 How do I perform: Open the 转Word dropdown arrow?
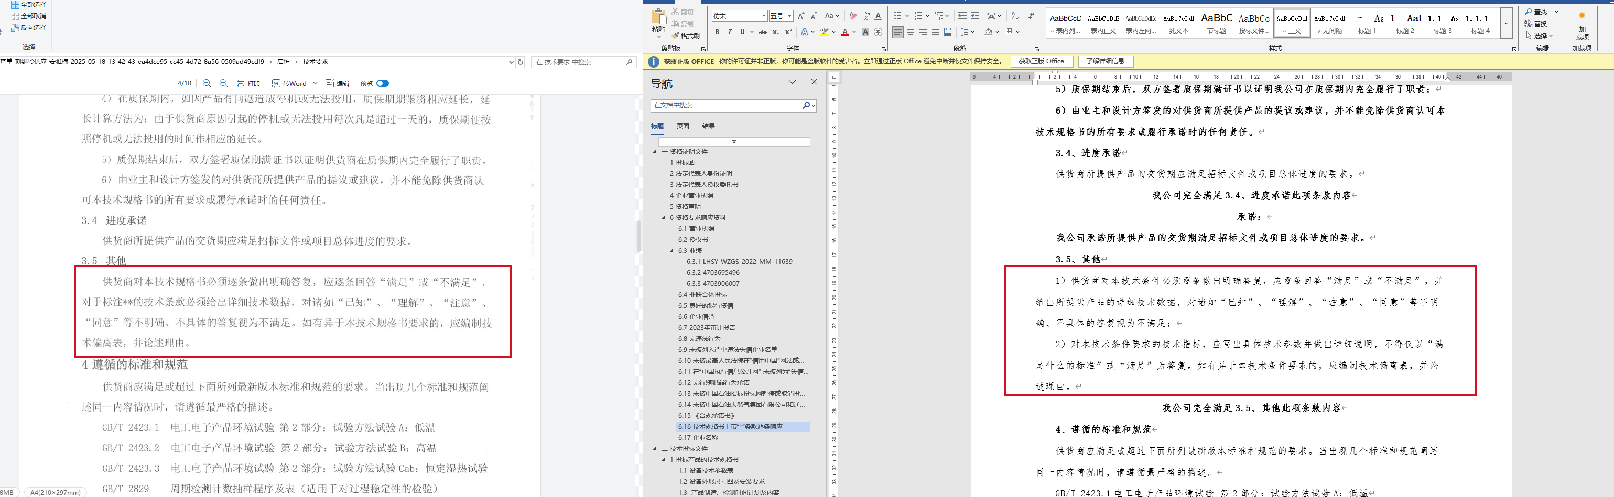pyautogui.click(x=315, y=83)
